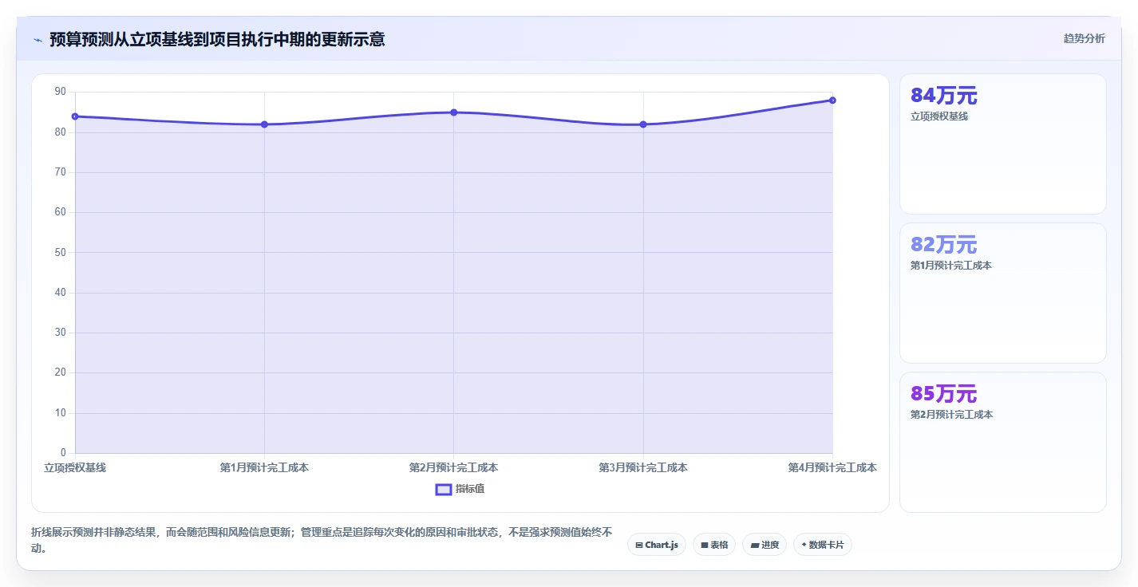Screen dimensions: 1138x587
Task: Select the 进度 chip
Action: [x=765, y=545]
